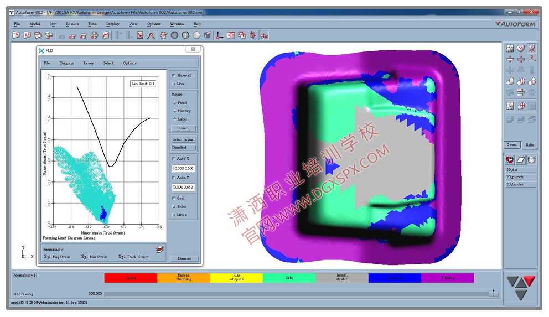
Task: Click the red ring tool icon above 20_die
Action: (x=510, y=160)
